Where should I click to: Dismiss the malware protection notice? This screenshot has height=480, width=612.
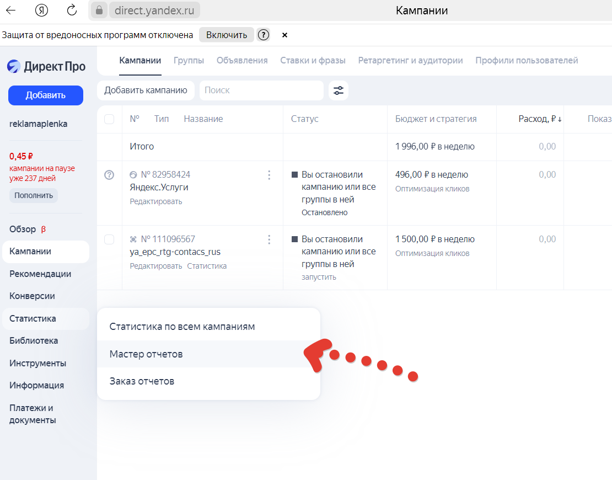click(x=284, y=35)
